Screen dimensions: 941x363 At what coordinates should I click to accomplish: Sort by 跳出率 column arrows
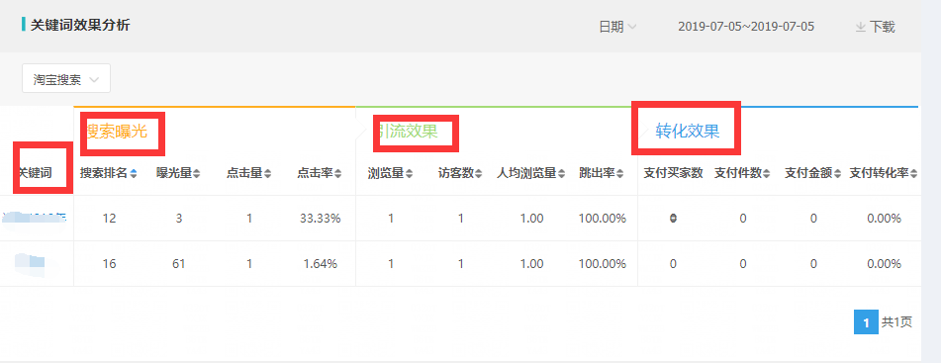pyautogui.click(x=620, y=174)
